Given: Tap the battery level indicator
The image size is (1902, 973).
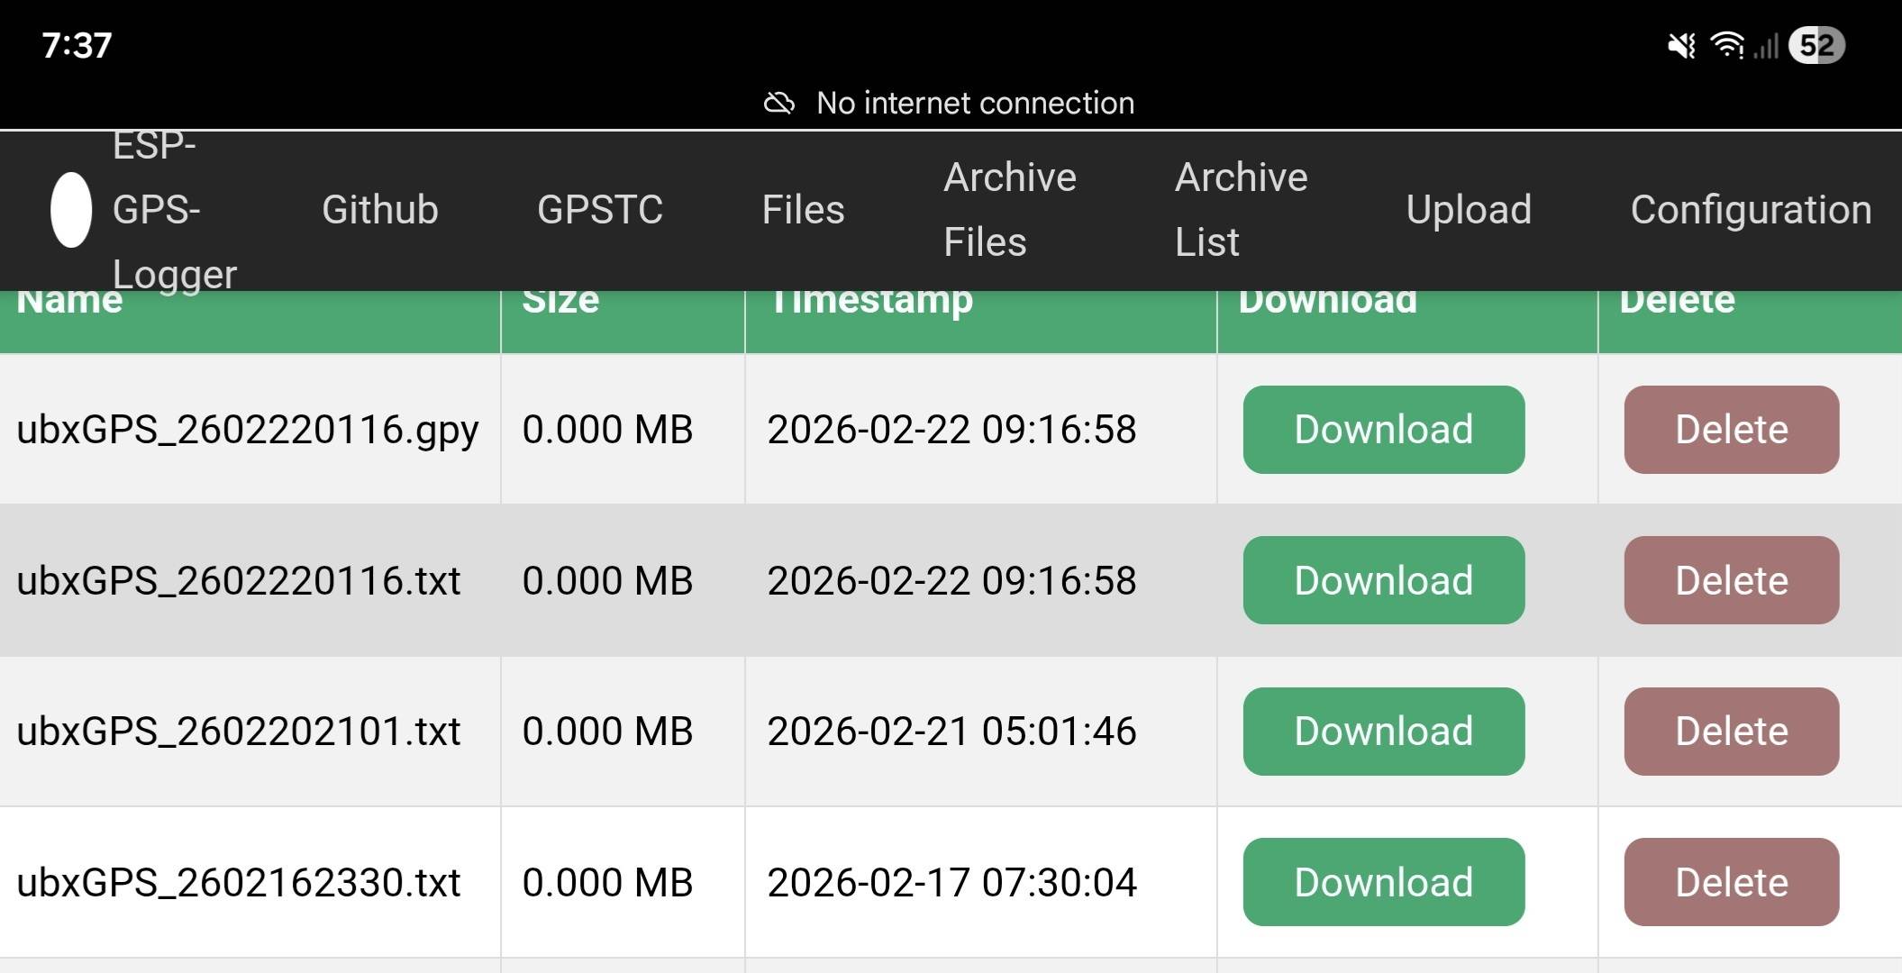Looking at the screenshot, I should (x=1816, y=46).
